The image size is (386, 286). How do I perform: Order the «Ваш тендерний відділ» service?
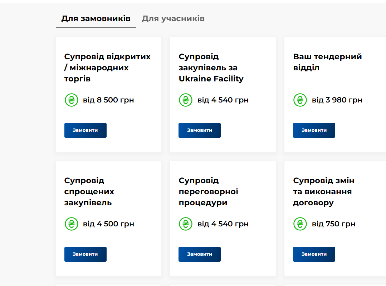[314, 130]
